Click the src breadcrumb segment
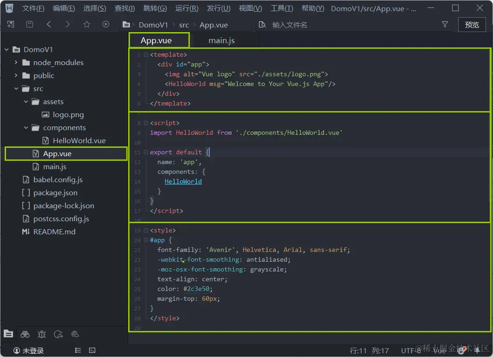Viewport: 493px width, 357px height. tap(184, 25)
